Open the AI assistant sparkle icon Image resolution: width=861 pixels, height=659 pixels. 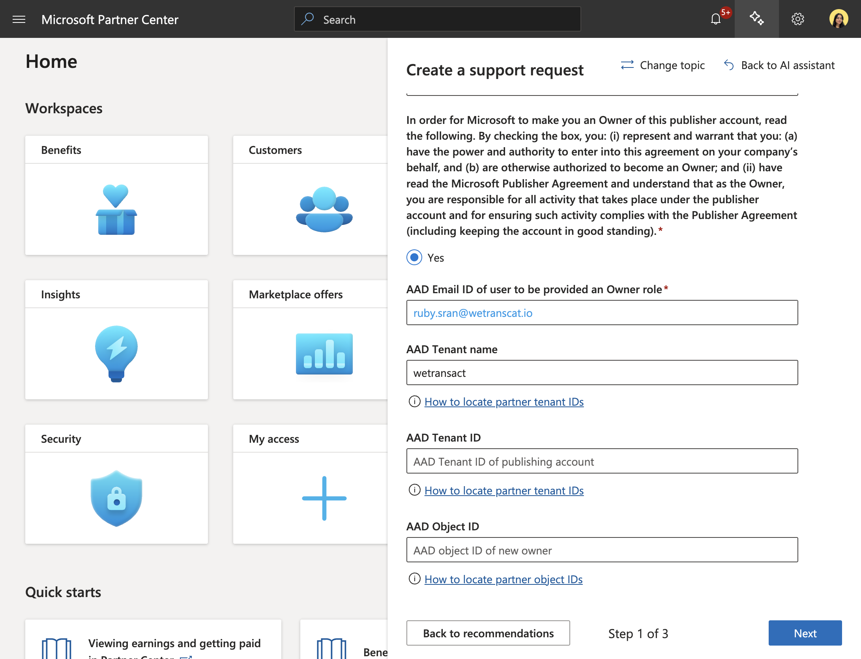click(x=756, y=19)
